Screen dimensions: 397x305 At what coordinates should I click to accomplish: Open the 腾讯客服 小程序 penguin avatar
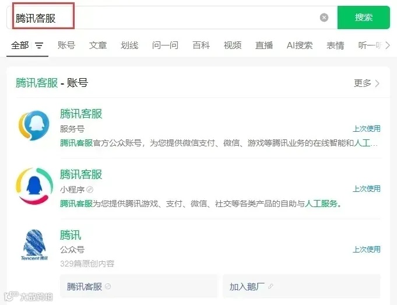(x=34, y=186)
